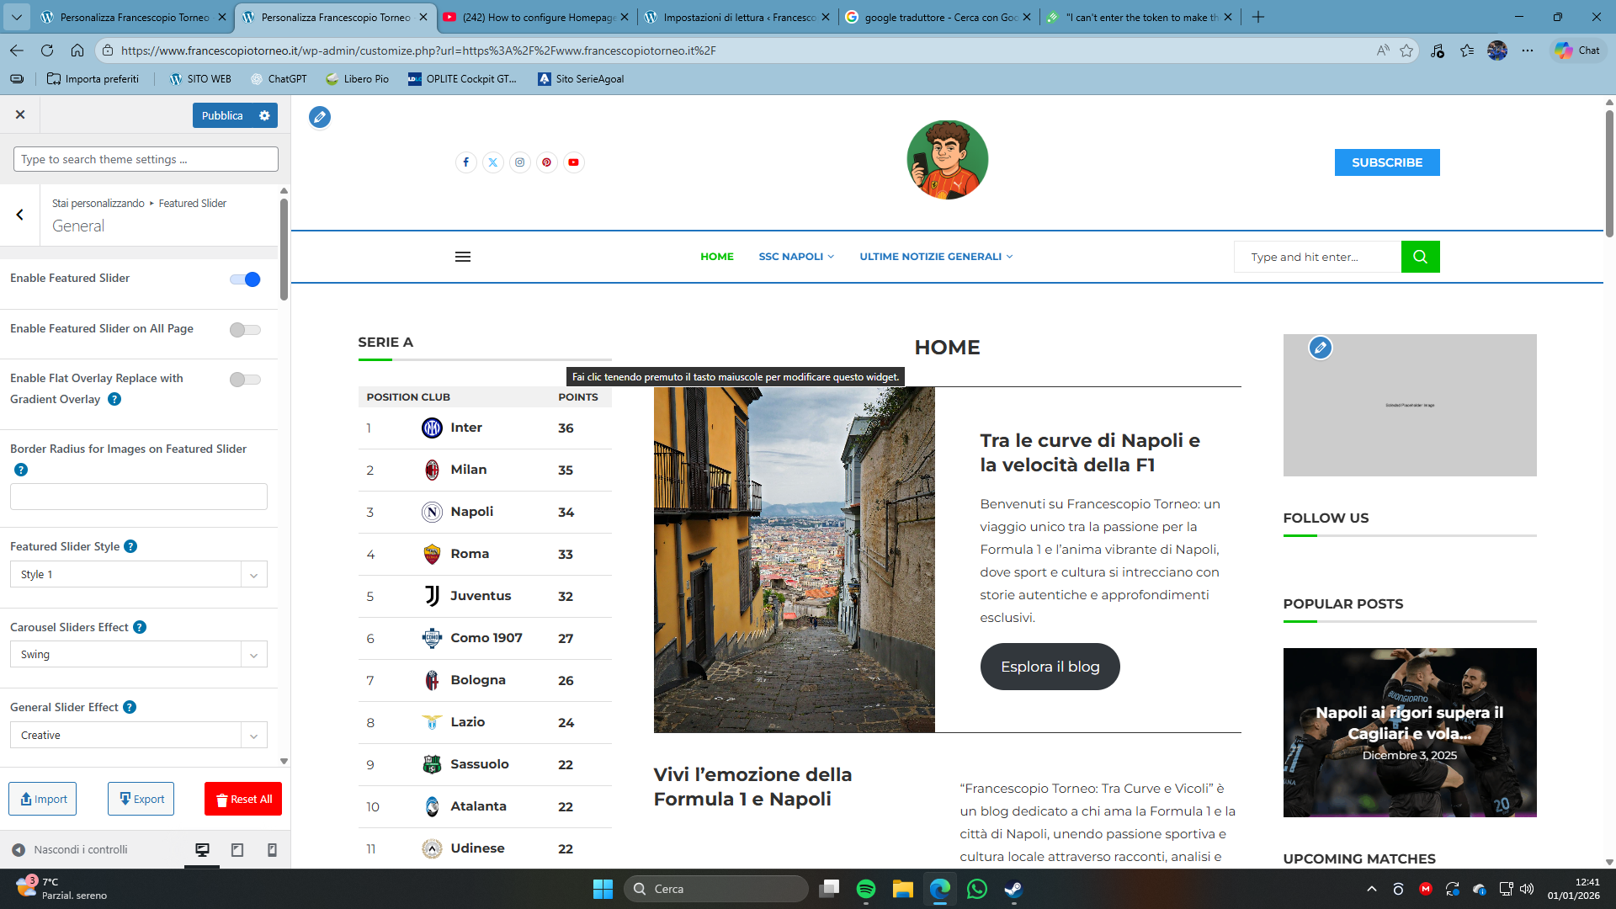Click the Border Radius input field

coord(139,497)
